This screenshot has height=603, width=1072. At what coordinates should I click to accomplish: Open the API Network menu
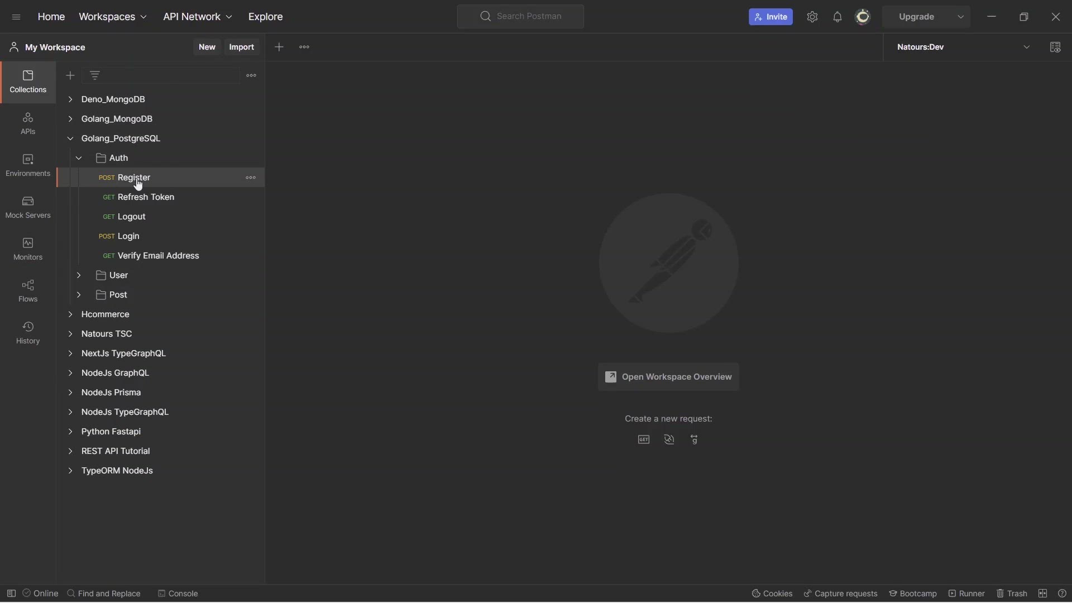click(x=198, y=17)
